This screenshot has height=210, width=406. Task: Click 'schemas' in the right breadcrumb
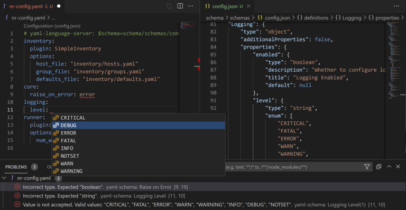240,18
